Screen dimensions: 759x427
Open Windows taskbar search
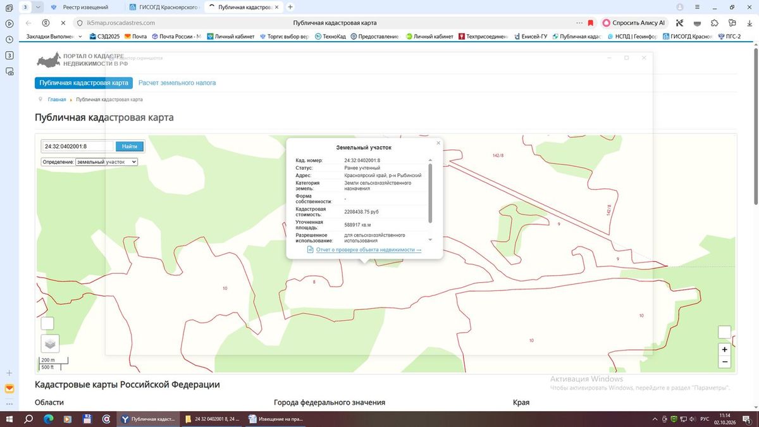pyautogui.click(x=28, y=419)
